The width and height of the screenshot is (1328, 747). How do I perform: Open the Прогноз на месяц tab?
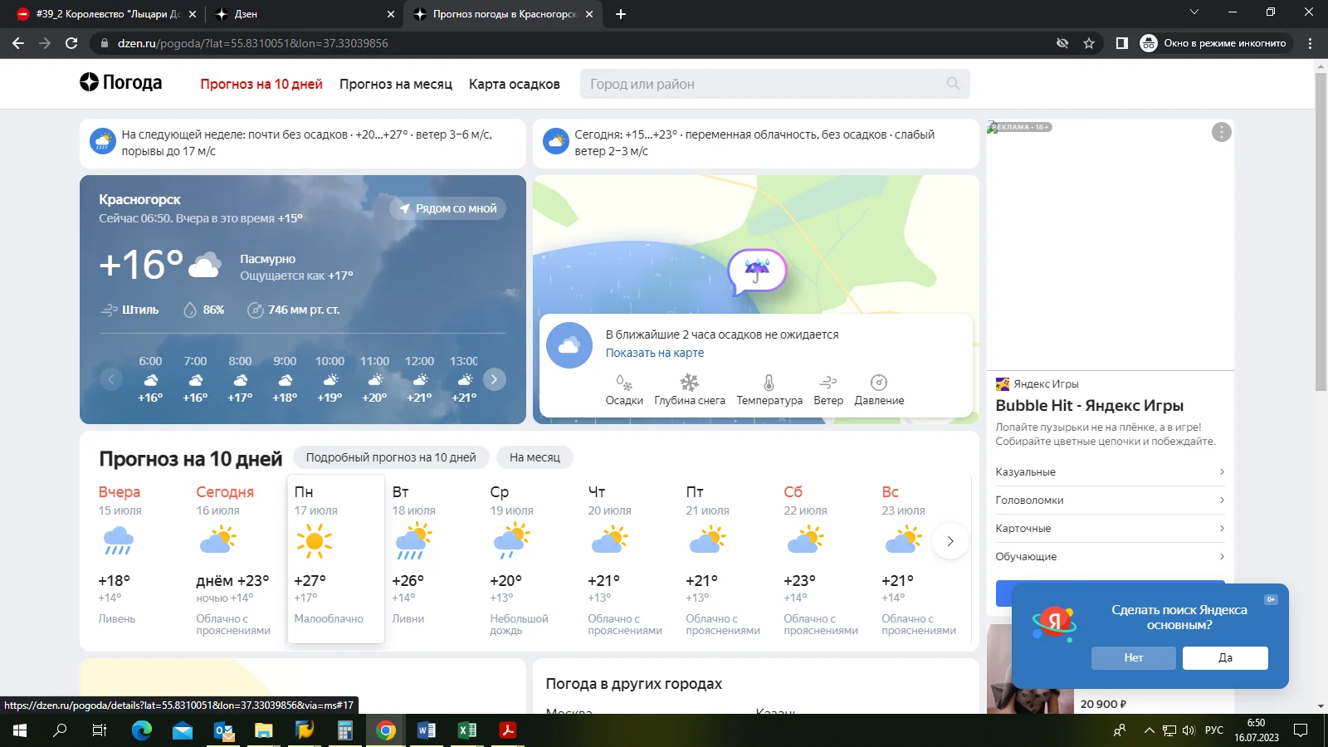click(396, 84)
